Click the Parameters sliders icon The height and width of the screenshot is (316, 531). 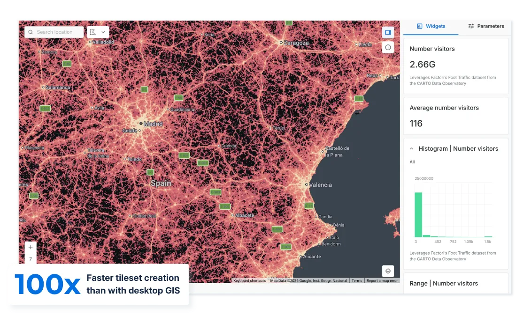(471, 26)
